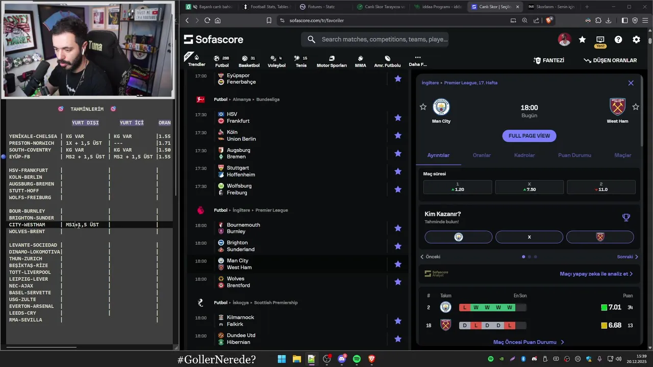Screen dimensions: 653x367
Task: Go to the Önceki card
Action: point(431,257)
